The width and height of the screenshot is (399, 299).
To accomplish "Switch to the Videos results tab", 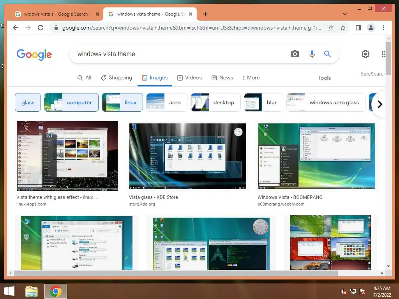I will (x=190, y=77).
